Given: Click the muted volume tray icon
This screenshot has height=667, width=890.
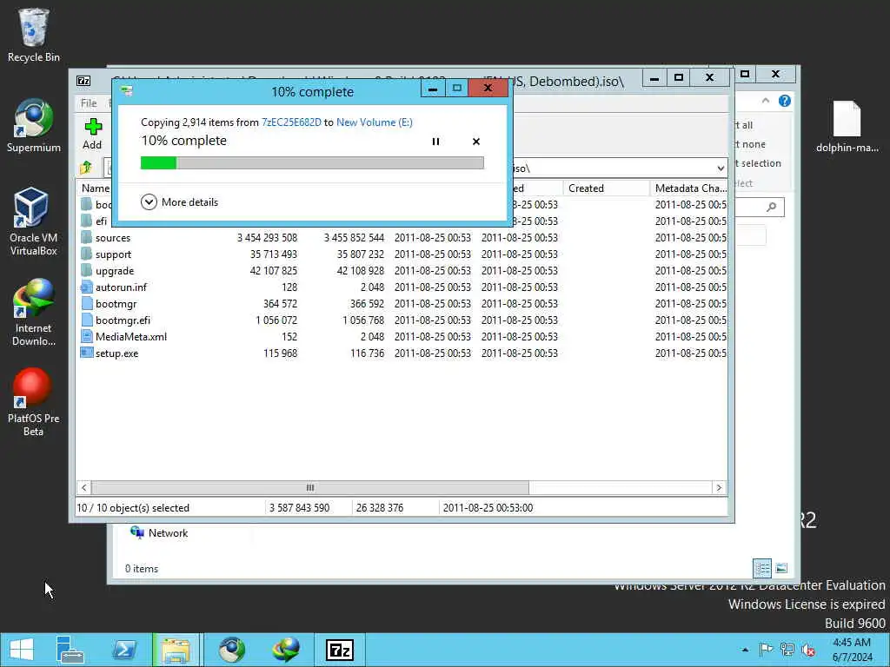Looking at the screenshot, I should click(x=807, y=650).
